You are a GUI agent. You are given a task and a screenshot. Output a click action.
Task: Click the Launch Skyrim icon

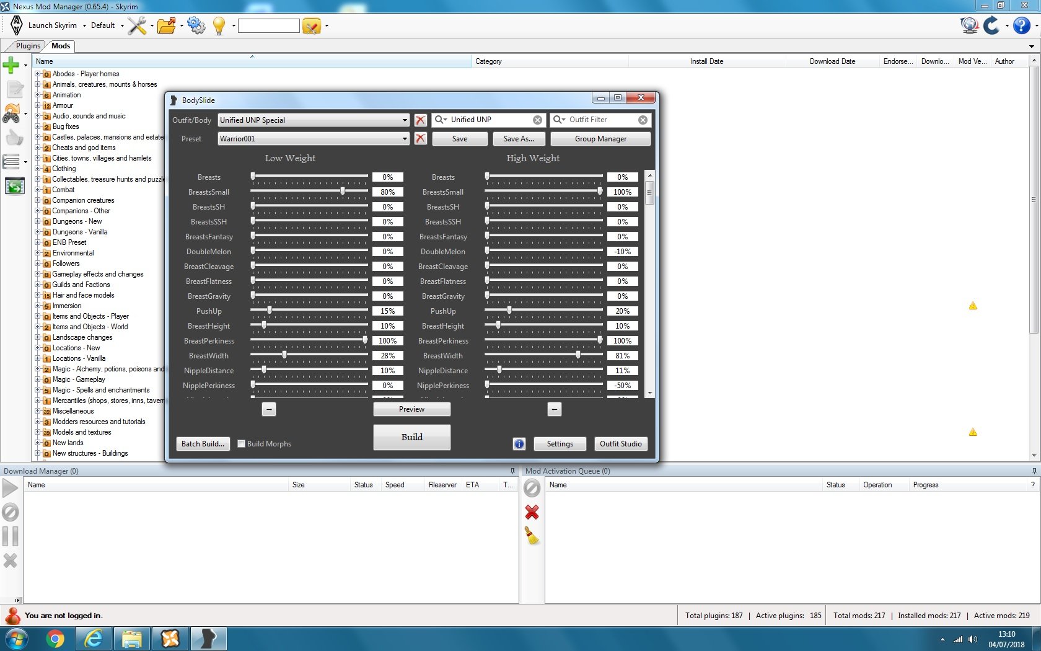tap(17, 25)
